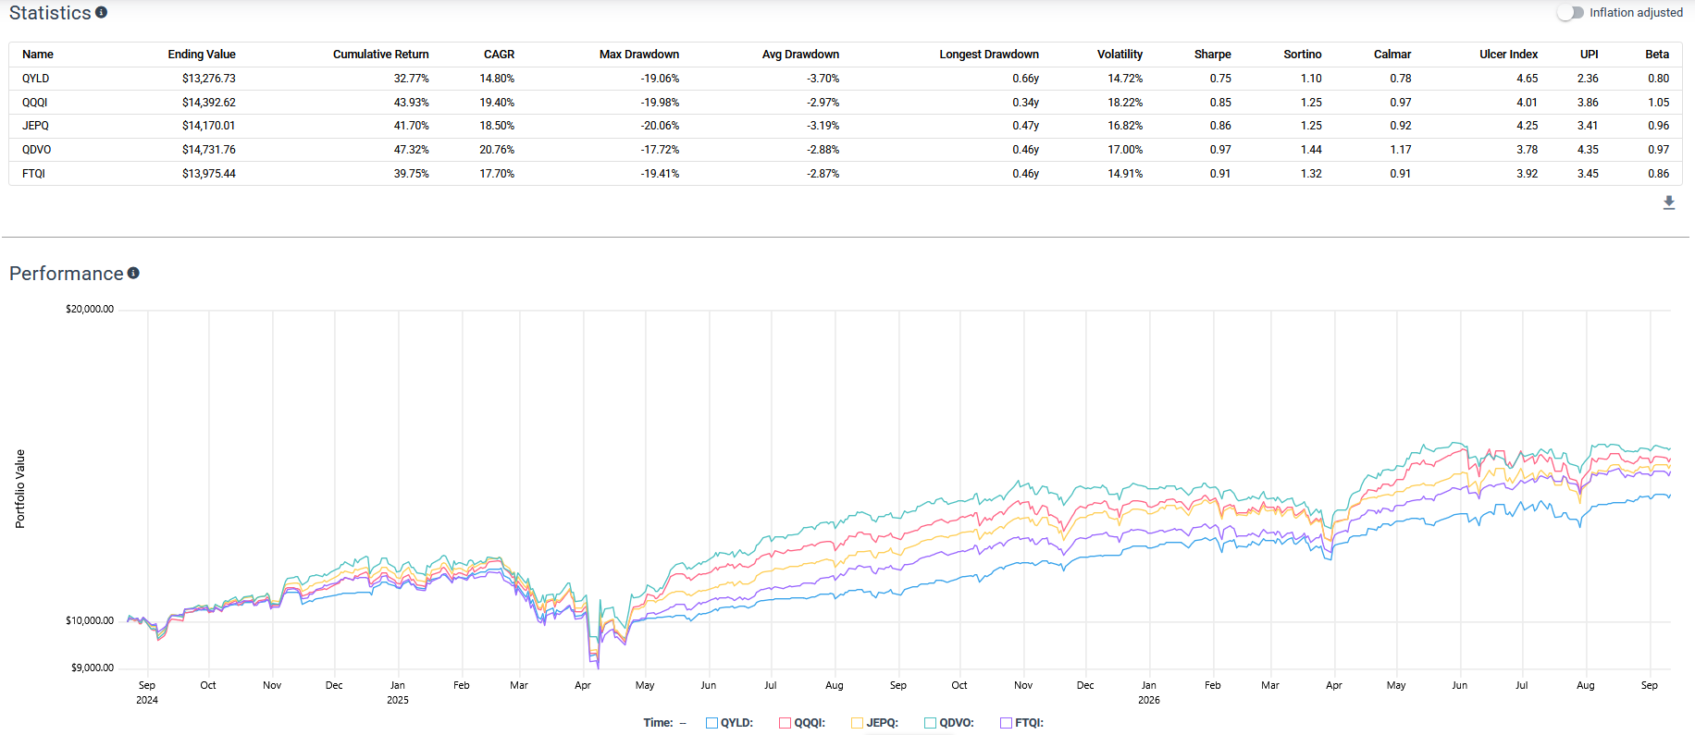Viewport: 1695px width, 735px height.
Task: Click the Jan 2026 x-axis label
Action: coord(1149,692)
